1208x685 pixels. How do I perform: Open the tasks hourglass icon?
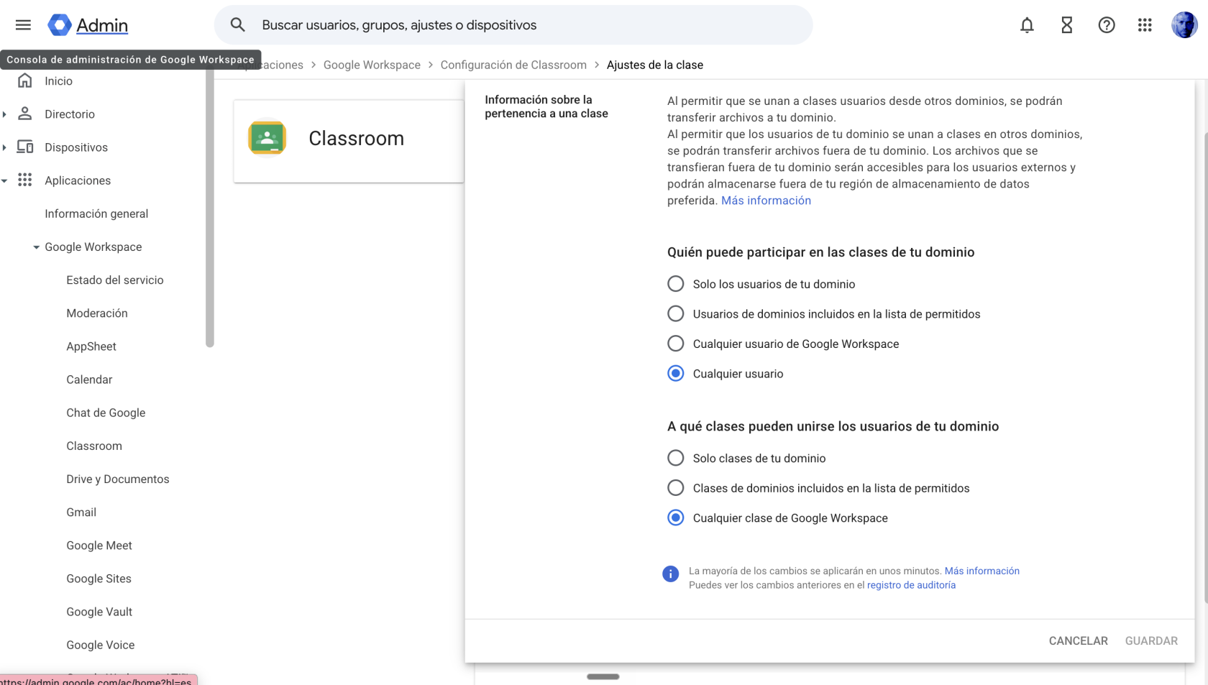1067,25
